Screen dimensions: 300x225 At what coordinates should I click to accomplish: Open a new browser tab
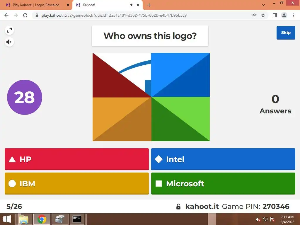(x=149, y=5)
